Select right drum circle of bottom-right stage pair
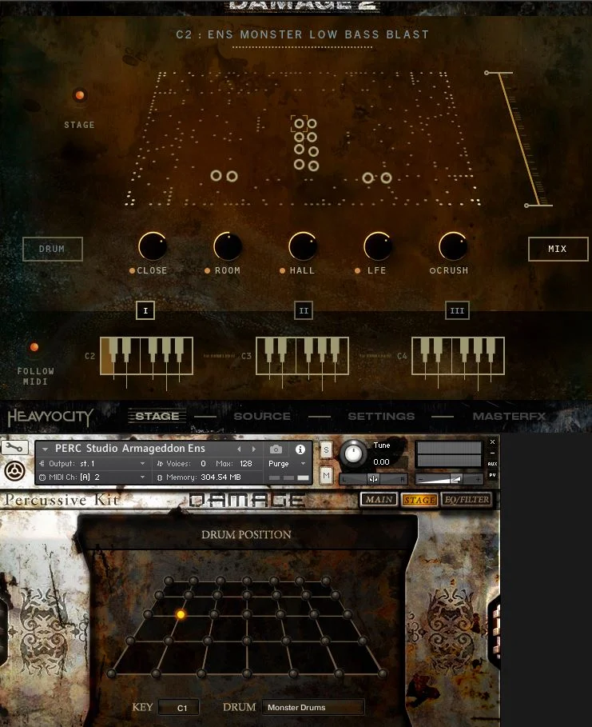 (387, 178)
